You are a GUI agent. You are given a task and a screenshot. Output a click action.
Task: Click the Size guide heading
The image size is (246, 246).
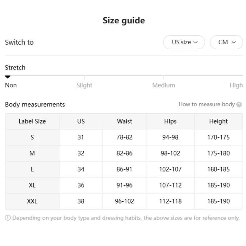pyautogui.click(x=124, y=21)
